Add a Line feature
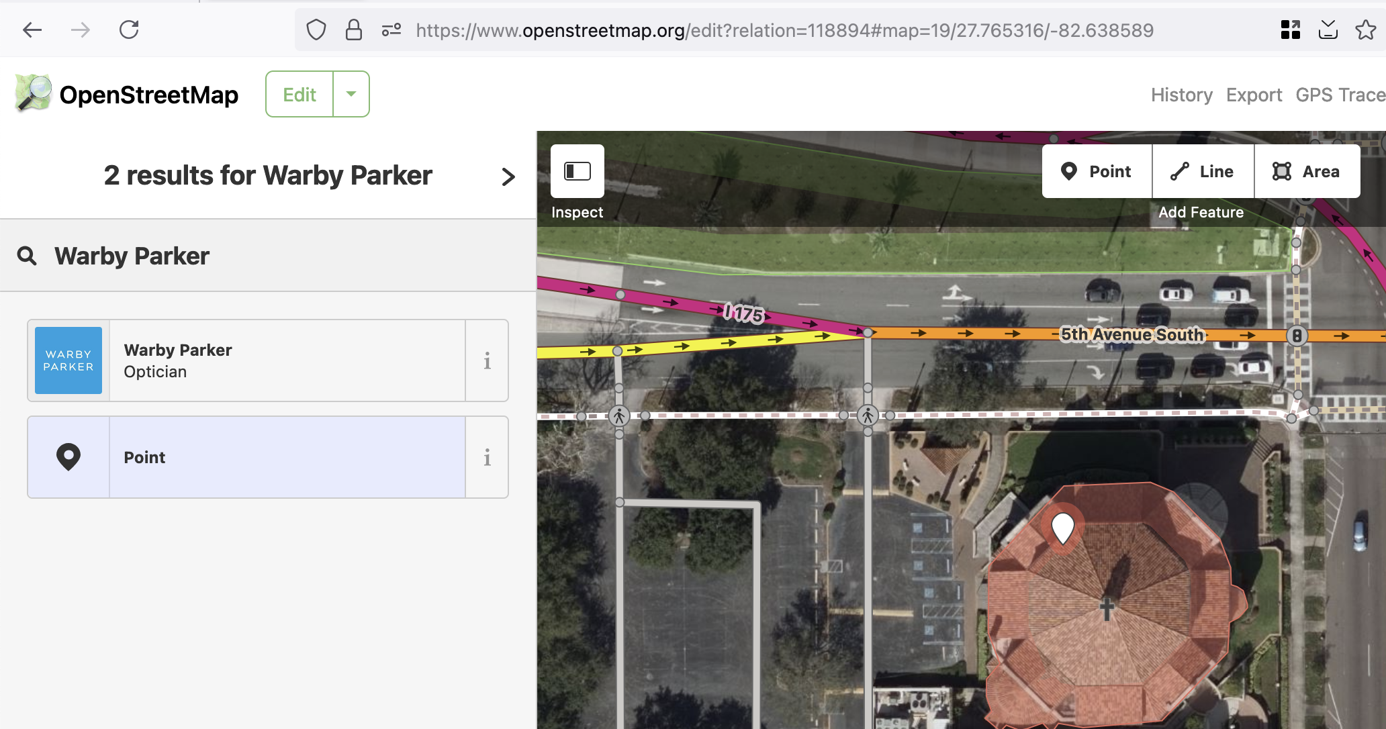This screenshot has height=729, width=1386. 1203,171
